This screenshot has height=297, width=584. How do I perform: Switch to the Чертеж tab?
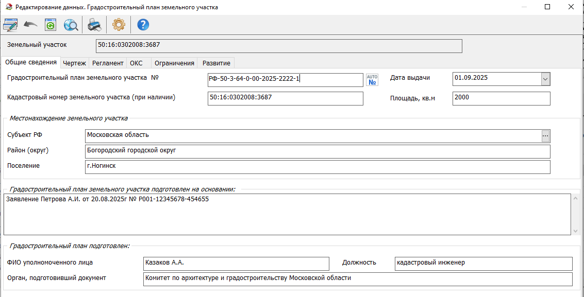point(74,63)
